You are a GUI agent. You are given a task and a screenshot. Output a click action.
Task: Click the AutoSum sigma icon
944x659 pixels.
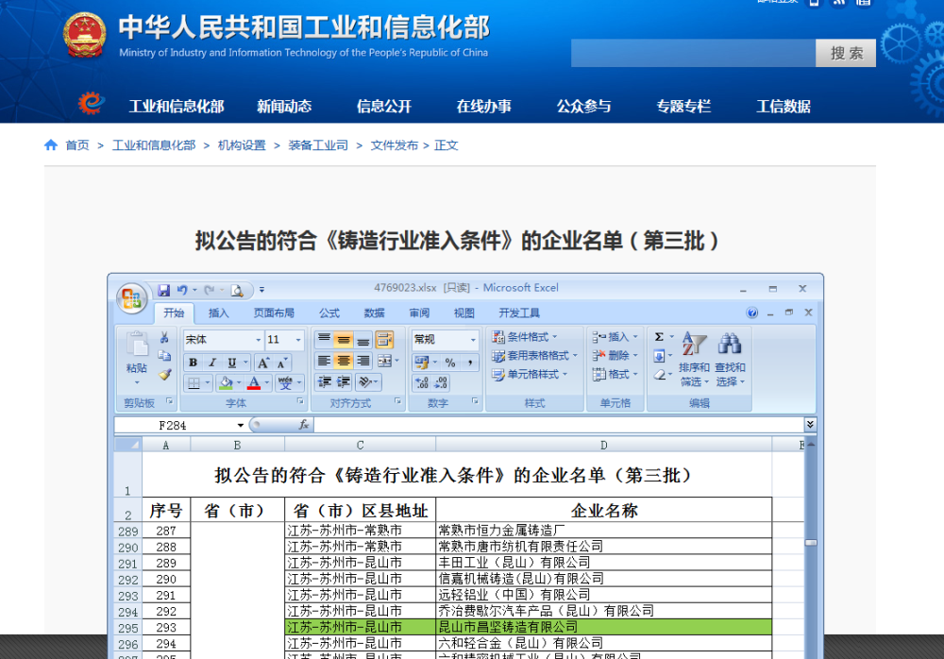click(x=659, y=337)
